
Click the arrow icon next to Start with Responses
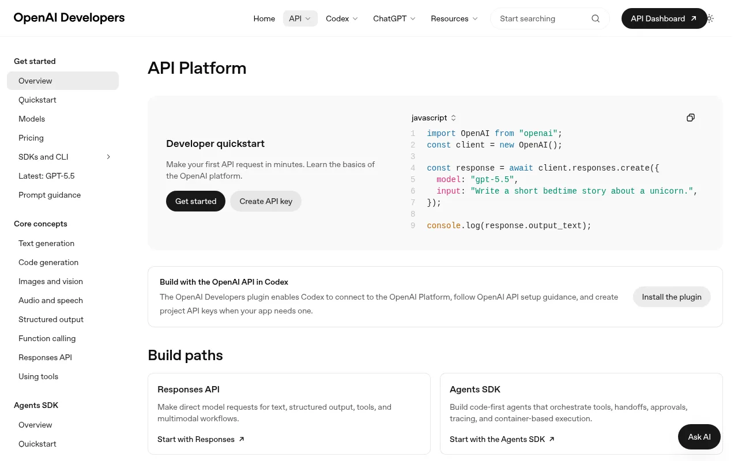click(x=242, y=439)
